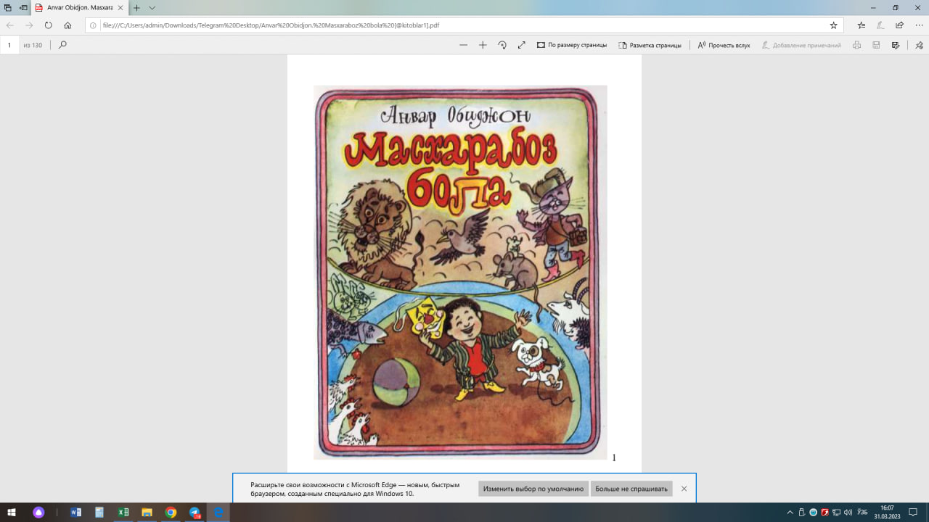Image resolution: width=929 pixels, height=522 pixels.
Task: Go to browser home page
Action: (x=67, y=25)
